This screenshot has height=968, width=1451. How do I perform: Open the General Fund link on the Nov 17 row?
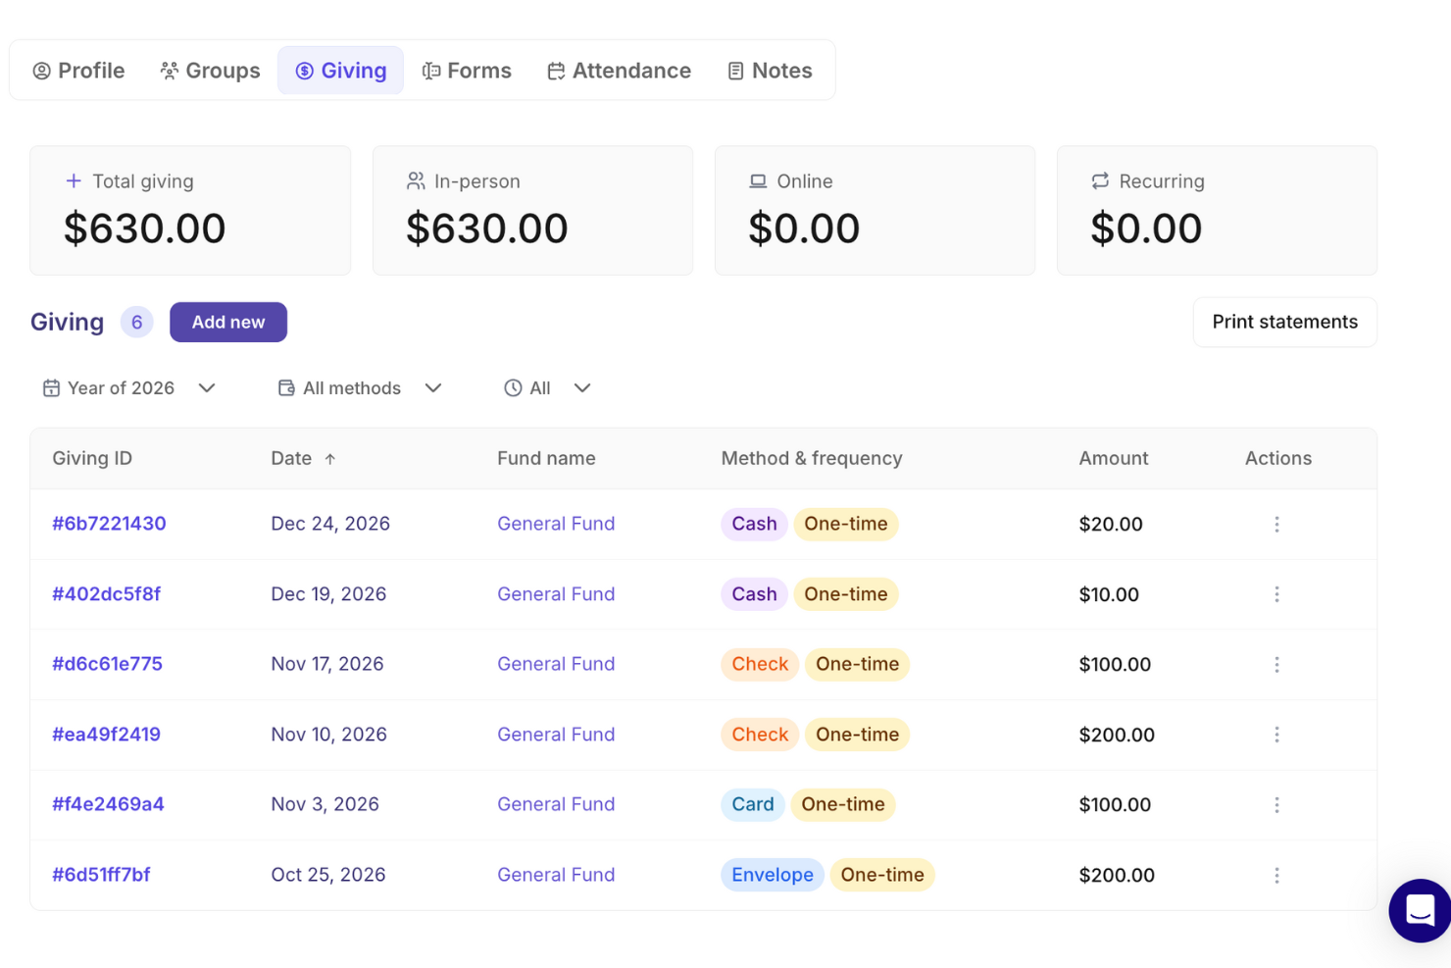pos(556,664)
